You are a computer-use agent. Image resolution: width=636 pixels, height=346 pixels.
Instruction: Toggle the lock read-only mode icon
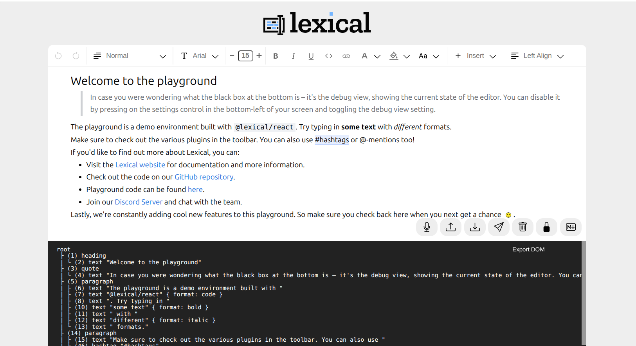[547, 227]
